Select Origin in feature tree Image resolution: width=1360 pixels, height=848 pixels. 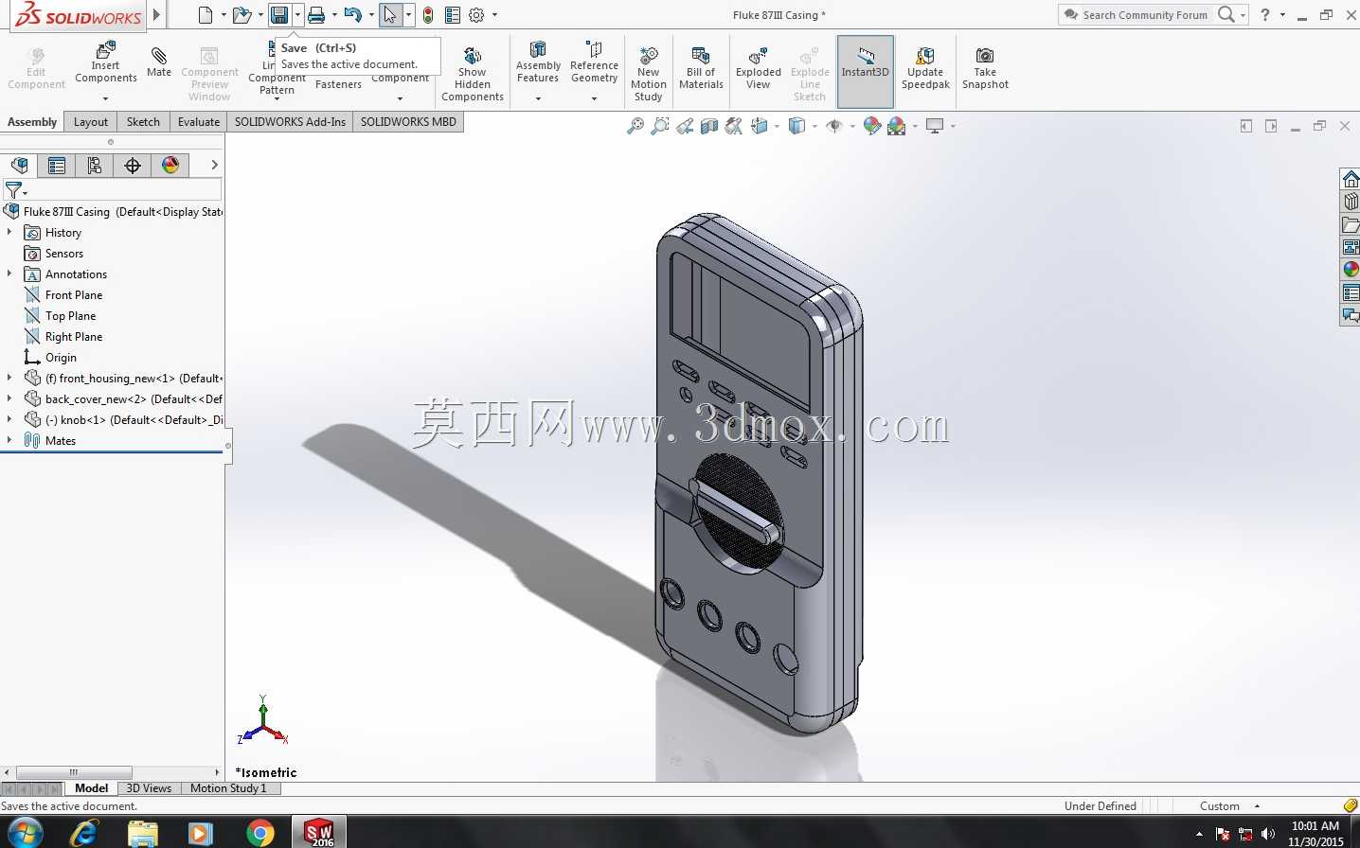[x=61, y=358]
